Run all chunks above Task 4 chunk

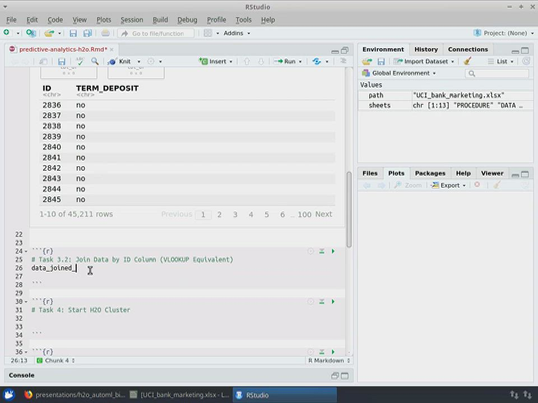322,302
